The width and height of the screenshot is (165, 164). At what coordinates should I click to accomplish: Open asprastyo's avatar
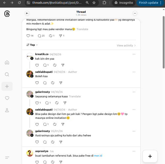(30, 153)
